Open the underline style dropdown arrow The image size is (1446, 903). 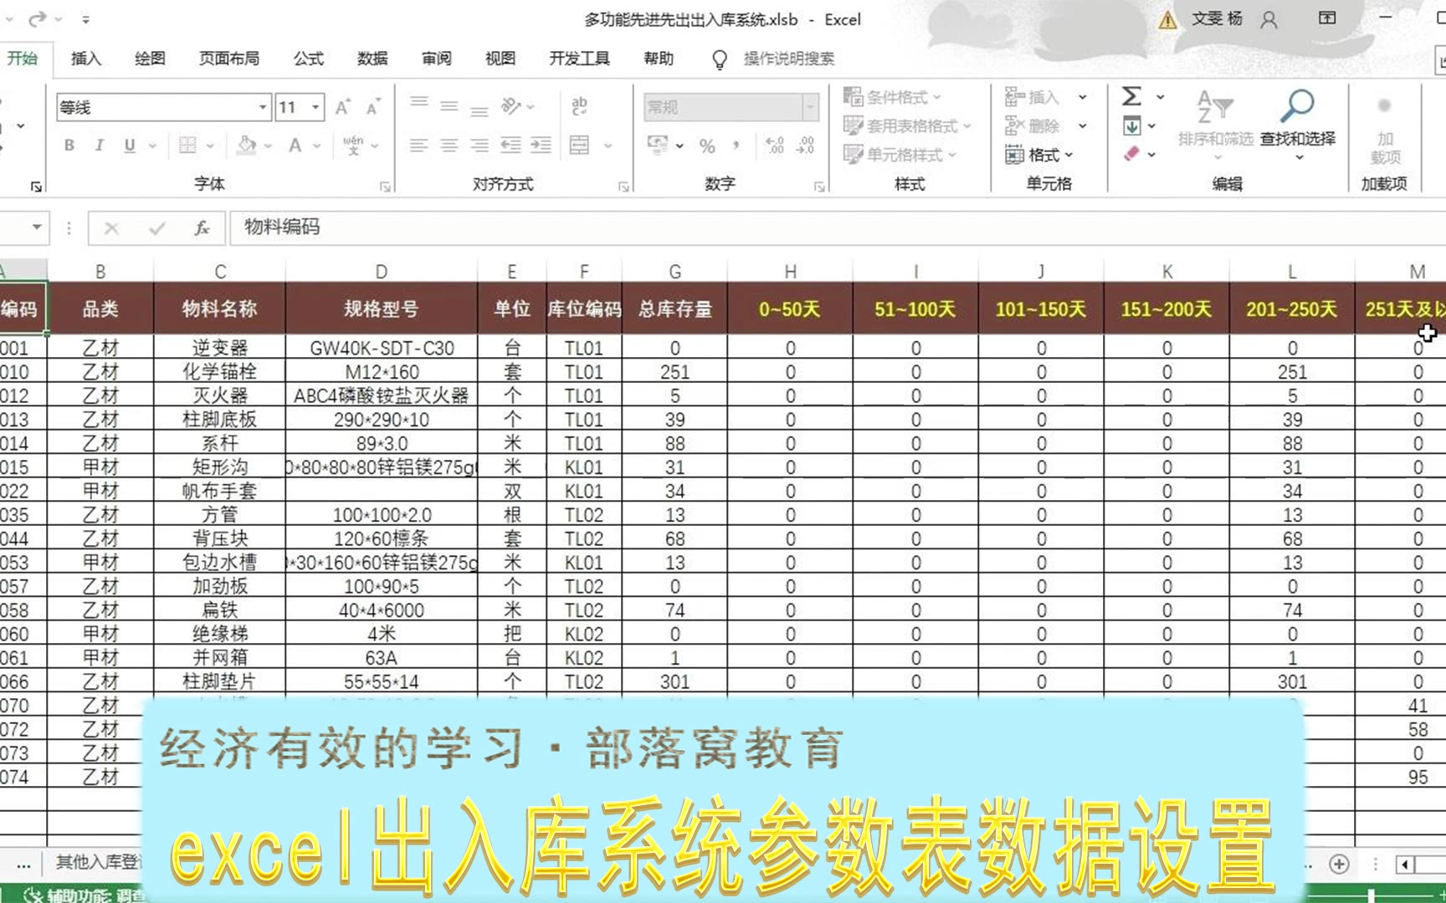point(152,145)
